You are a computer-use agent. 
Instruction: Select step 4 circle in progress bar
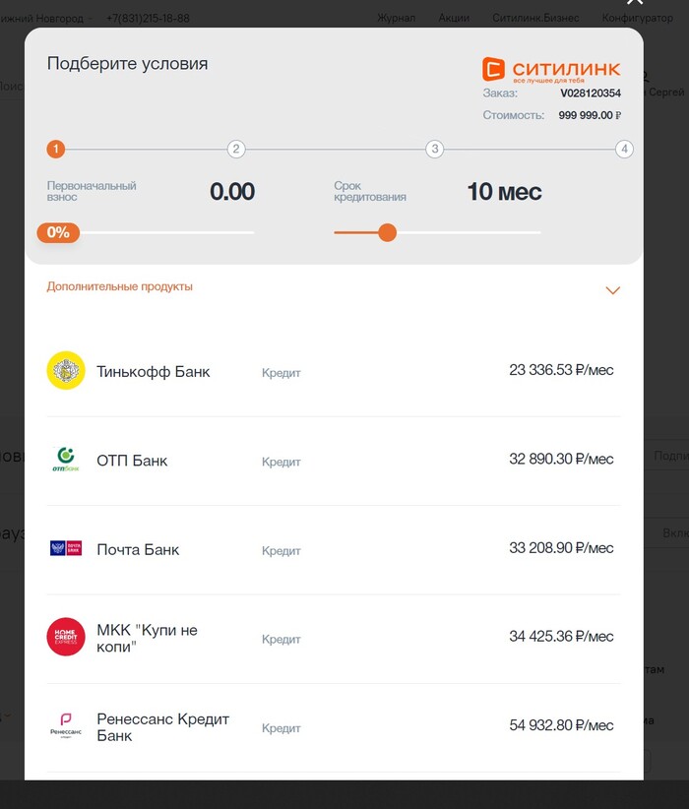(x=624, y=150)
